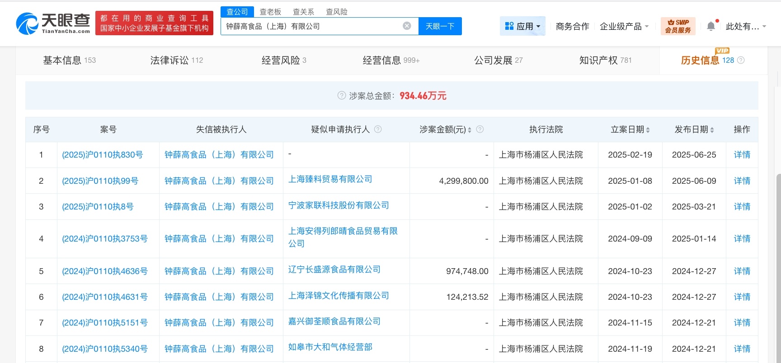Open case (2024)沪0110执5340号

pyautogui.click(x=105, y=349)
